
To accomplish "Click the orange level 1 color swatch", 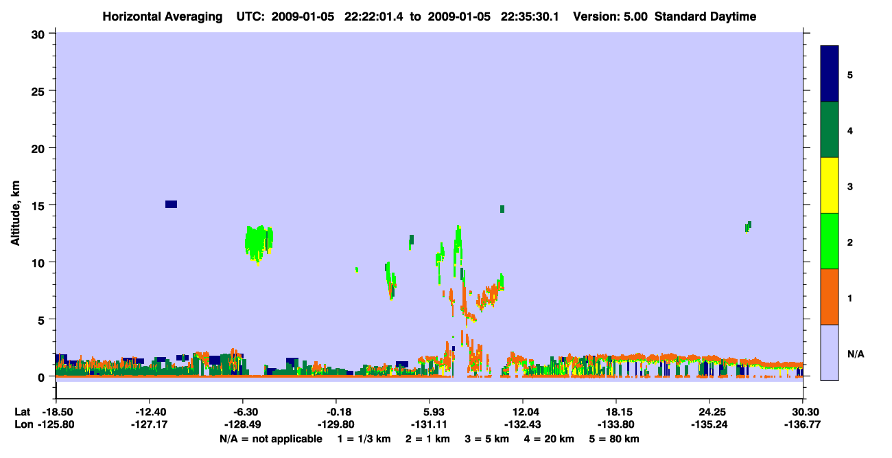I will pos(830,297).
